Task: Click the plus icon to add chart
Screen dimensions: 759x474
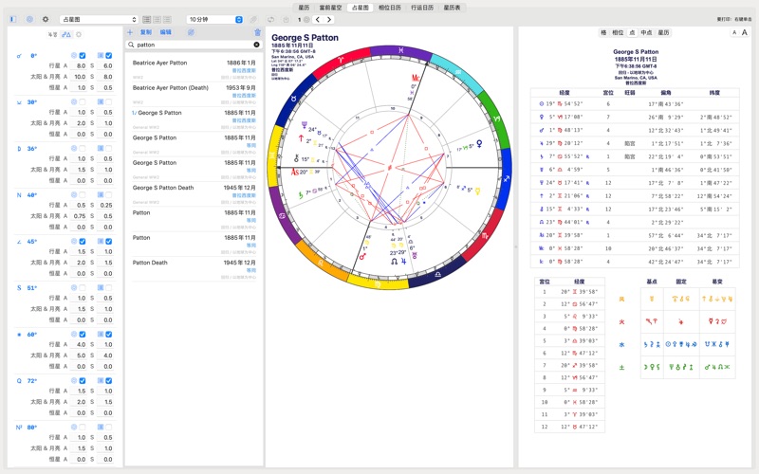Action: 130,32
